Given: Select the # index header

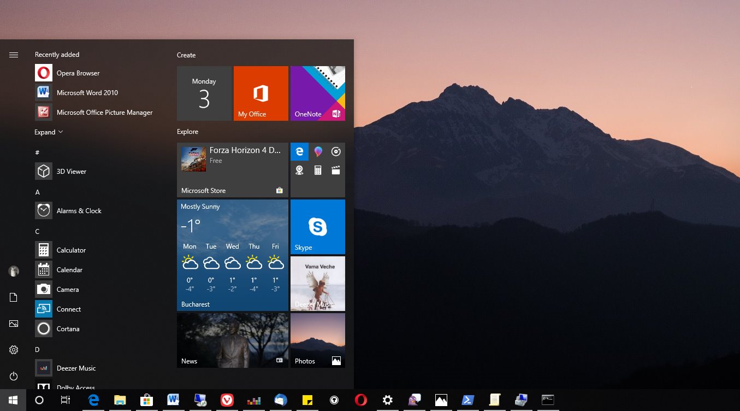Looking at the screenshot, I should 37,152.
